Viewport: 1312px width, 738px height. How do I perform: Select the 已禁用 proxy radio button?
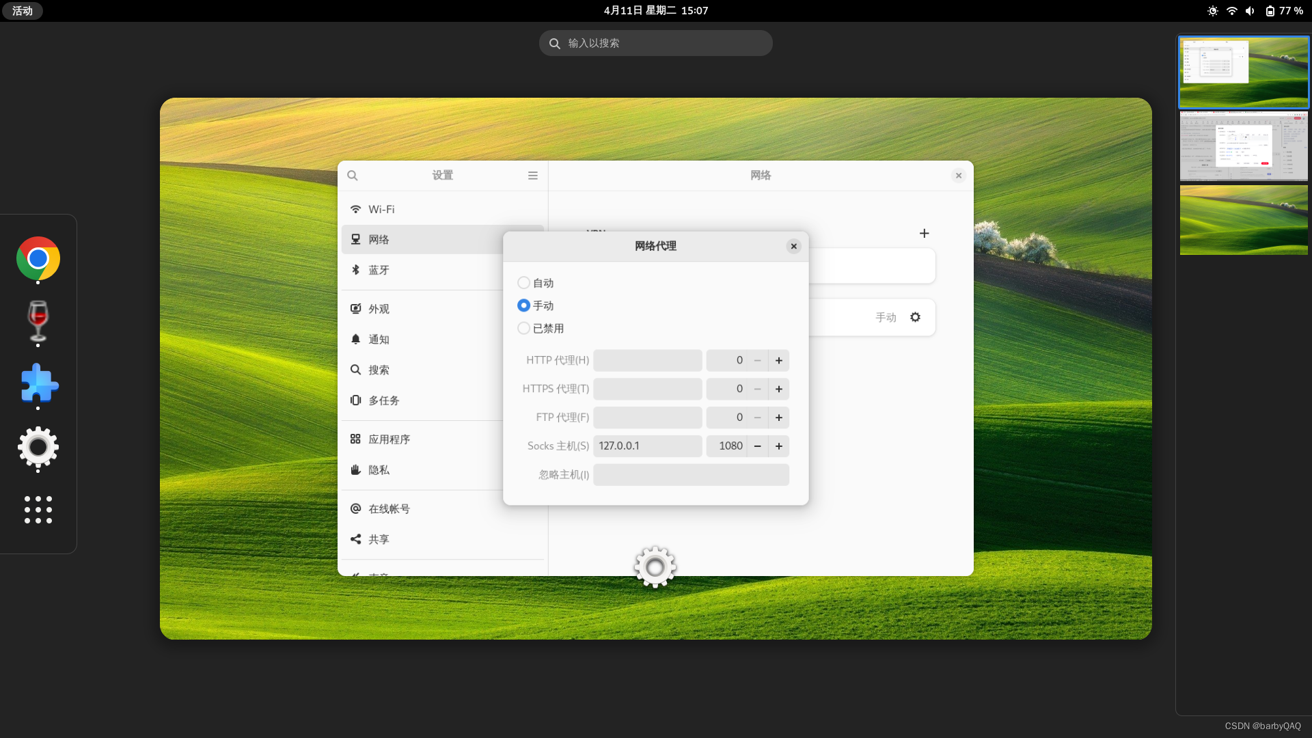pos(524,329)
